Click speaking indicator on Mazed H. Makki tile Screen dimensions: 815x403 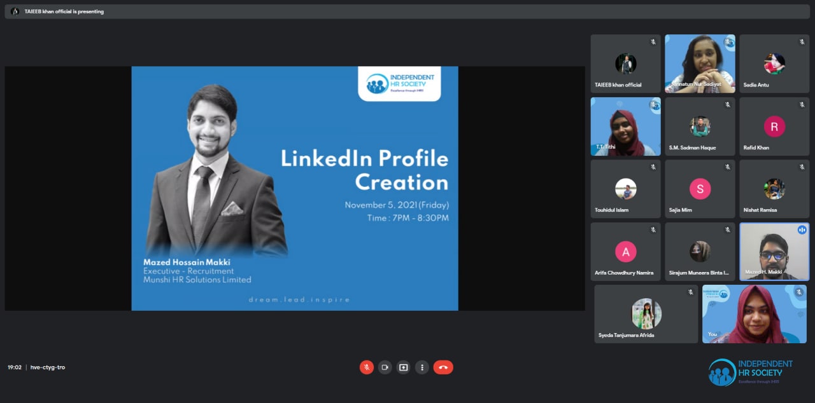802,230
